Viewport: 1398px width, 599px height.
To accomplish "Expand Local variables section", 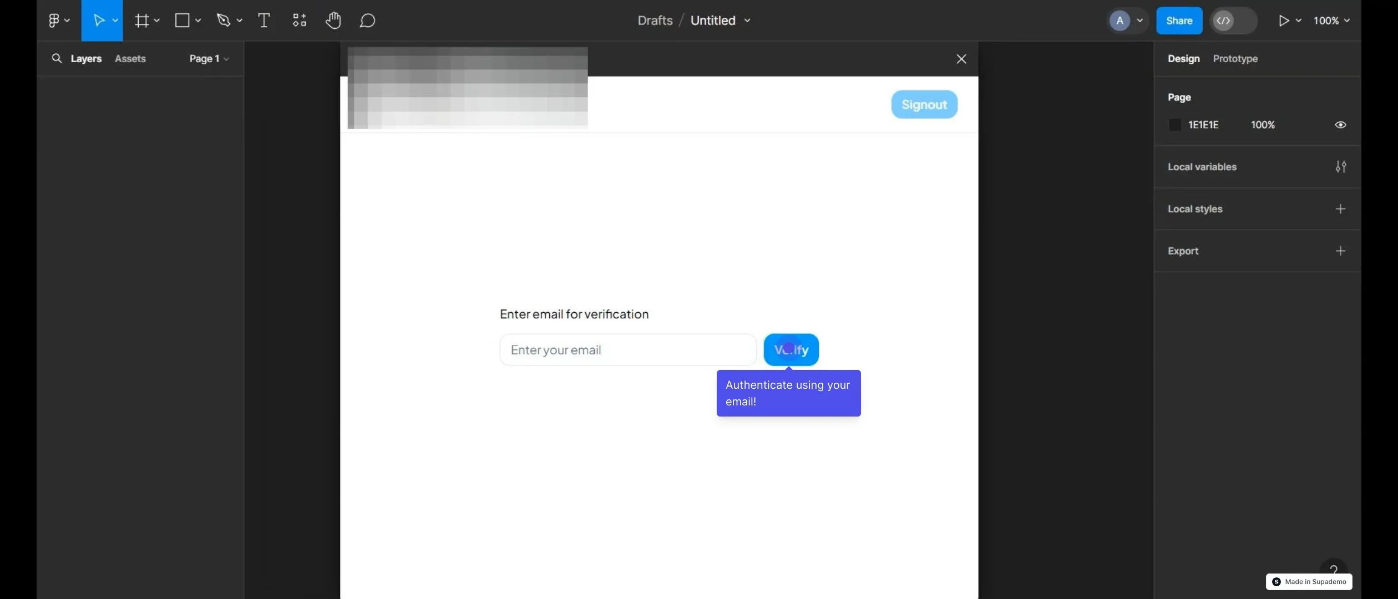I will pyautogui.click(x=1340, y=167).
